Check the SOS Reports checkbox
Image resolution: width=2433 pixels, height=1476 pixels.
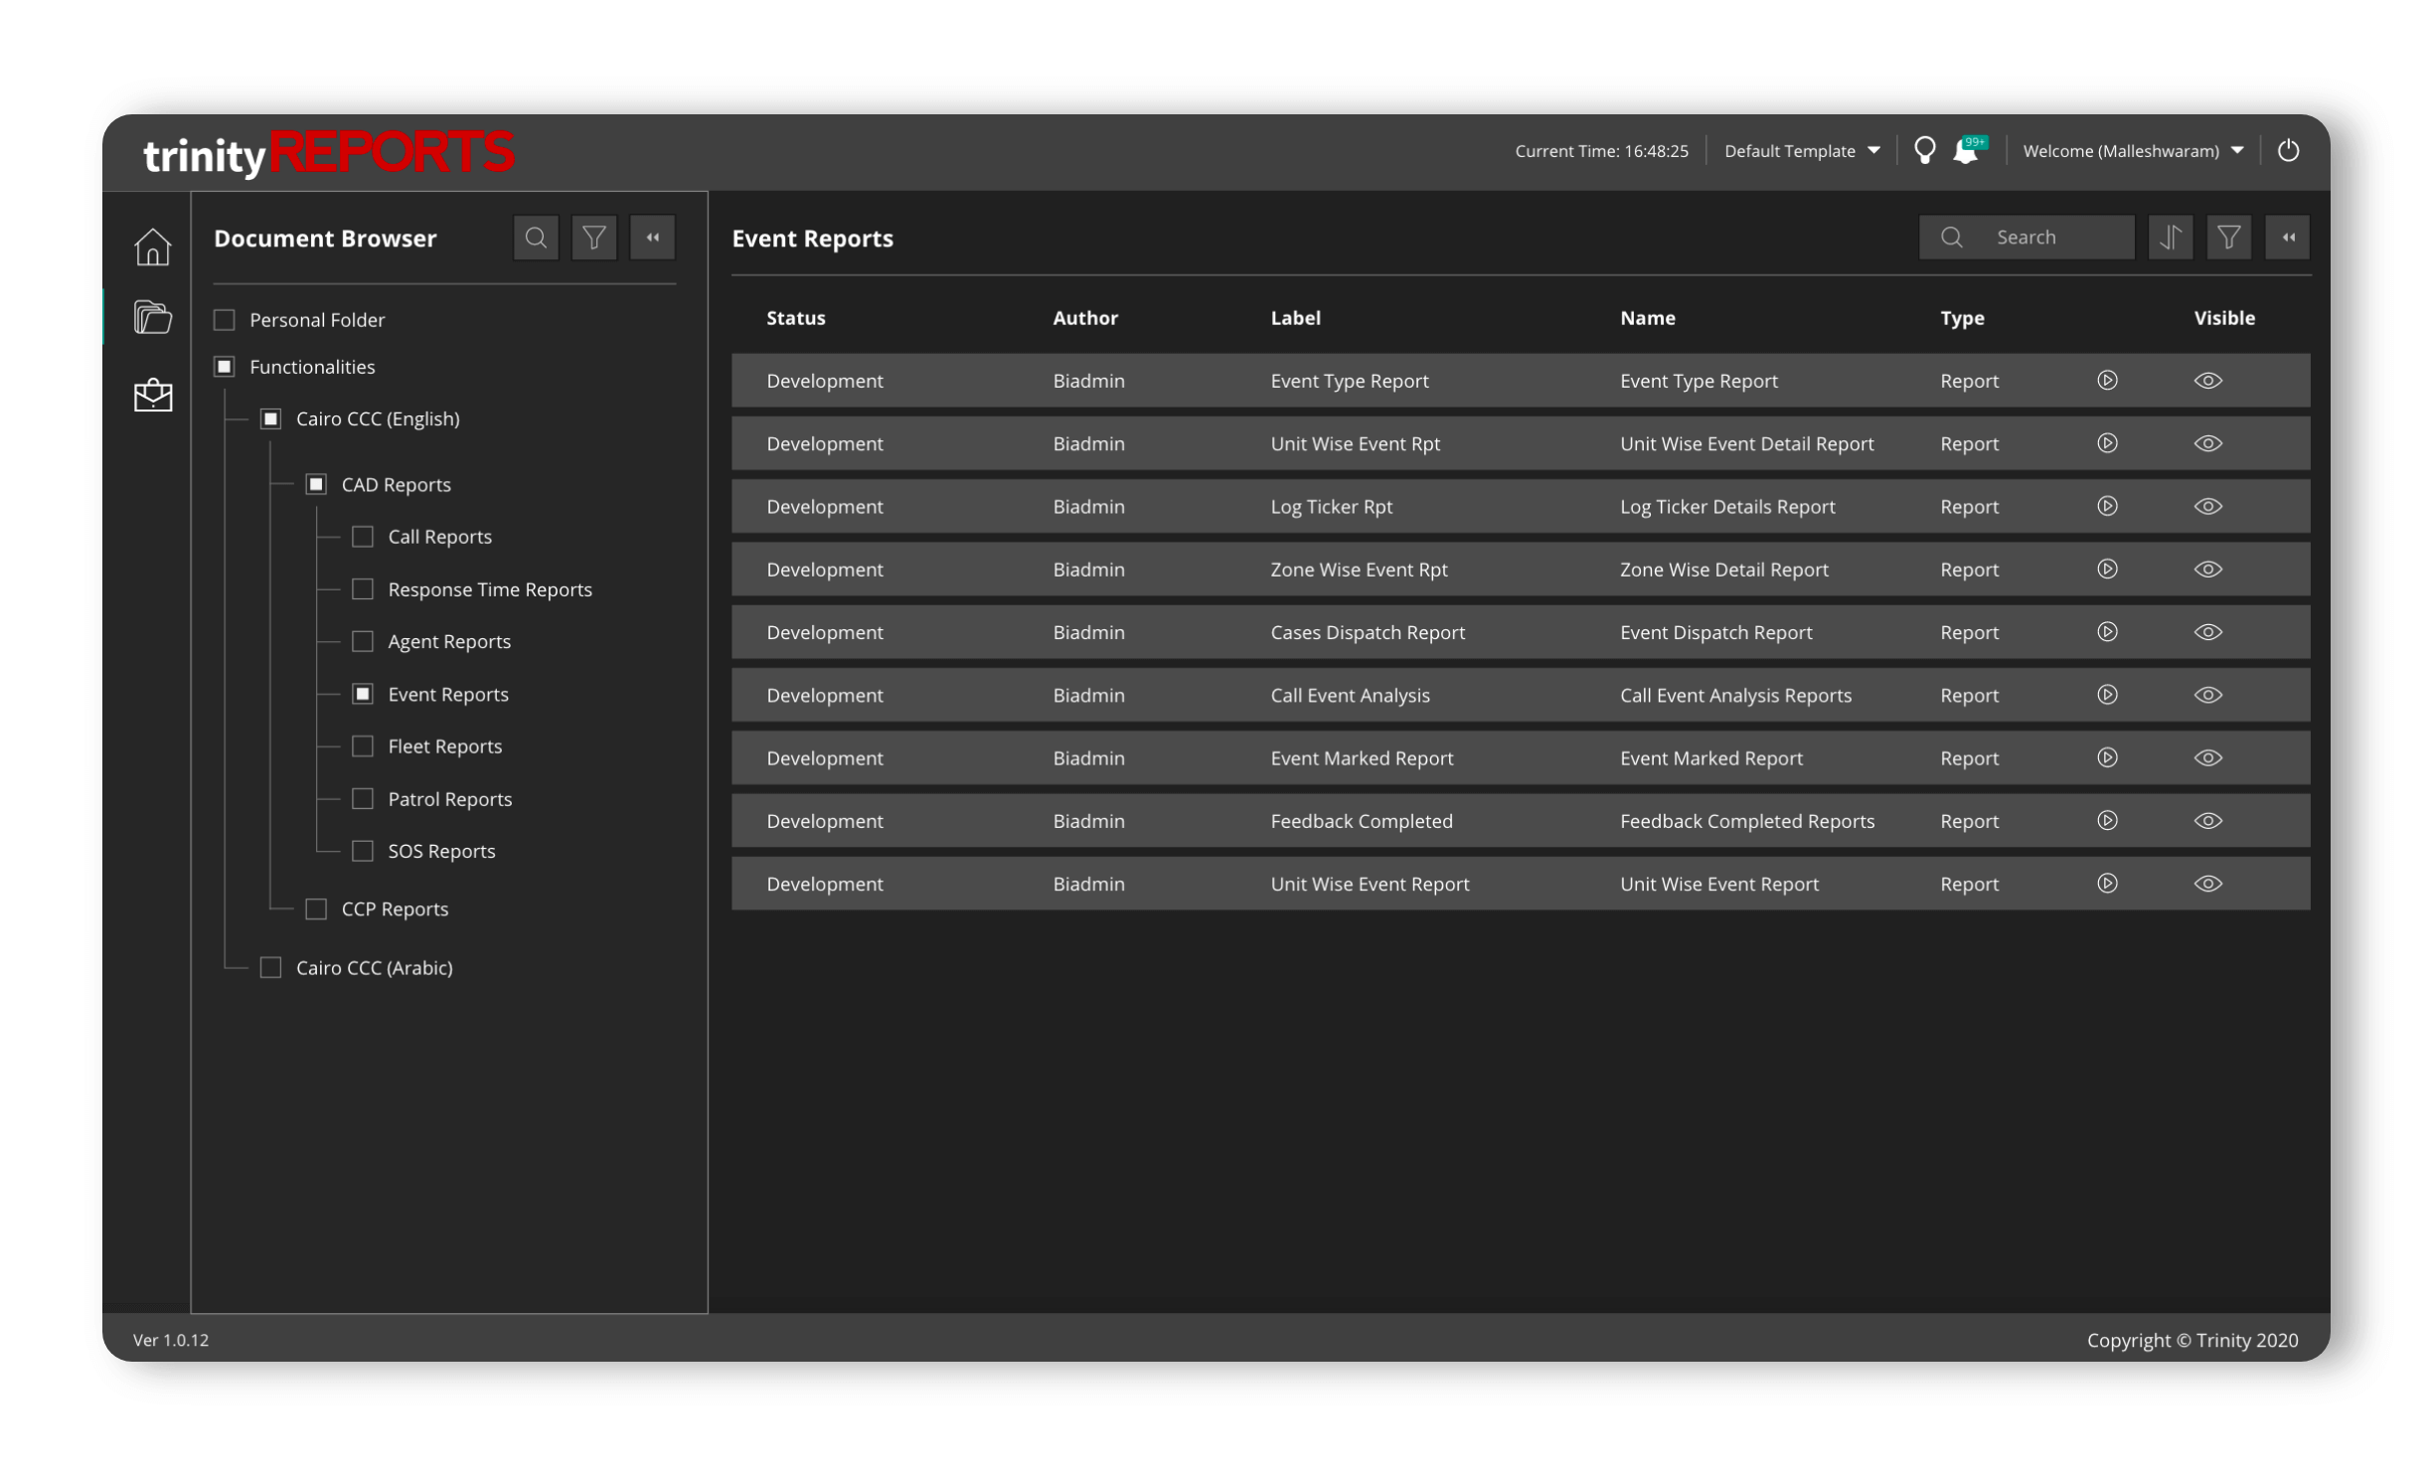pos(363,851)
